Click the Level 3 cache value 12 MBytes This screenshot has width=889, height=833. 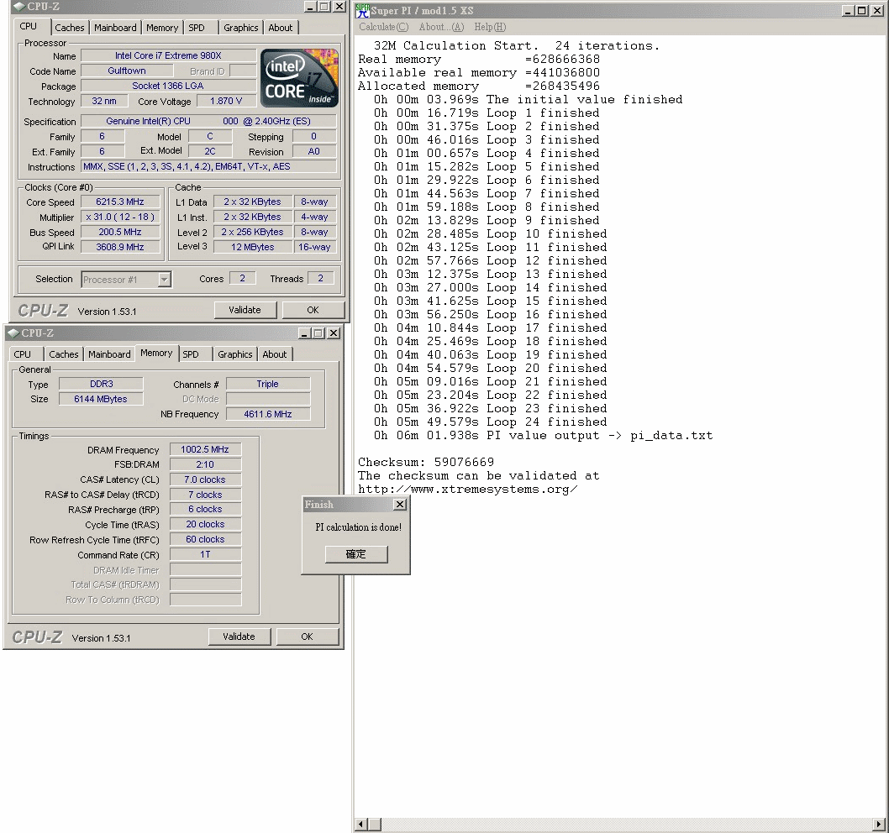(253, 247)
